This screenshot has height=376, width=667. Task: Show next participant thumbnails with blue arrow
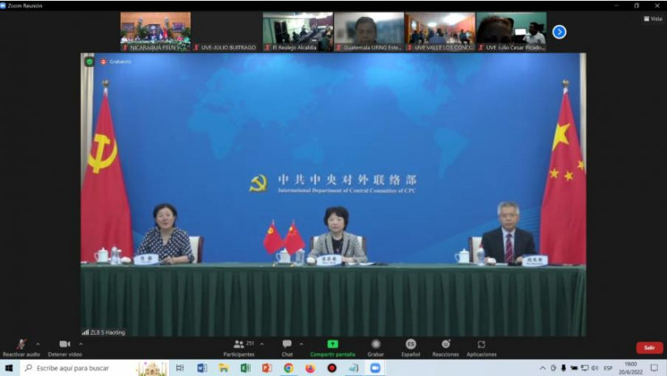pos(559,32)
